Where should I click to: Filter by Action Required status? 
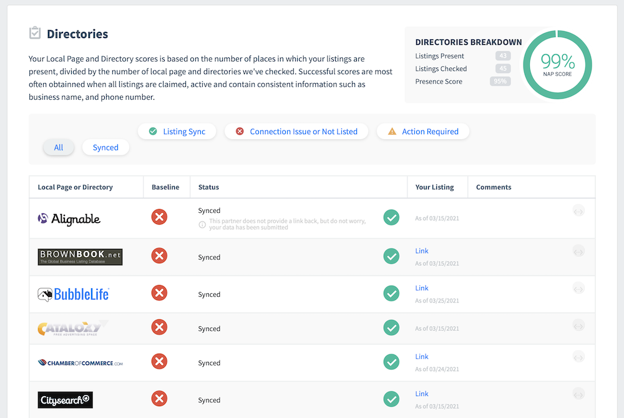pyautogui.click(x=422, y=132)
